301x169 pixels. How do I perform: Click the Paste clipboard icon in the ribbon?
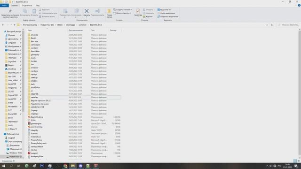(34, 11)
